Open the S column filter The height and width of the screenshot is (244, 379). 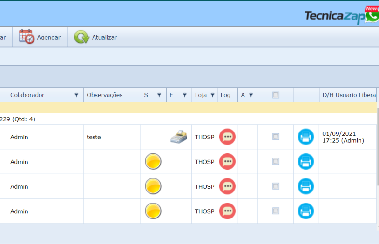(159, 95)
